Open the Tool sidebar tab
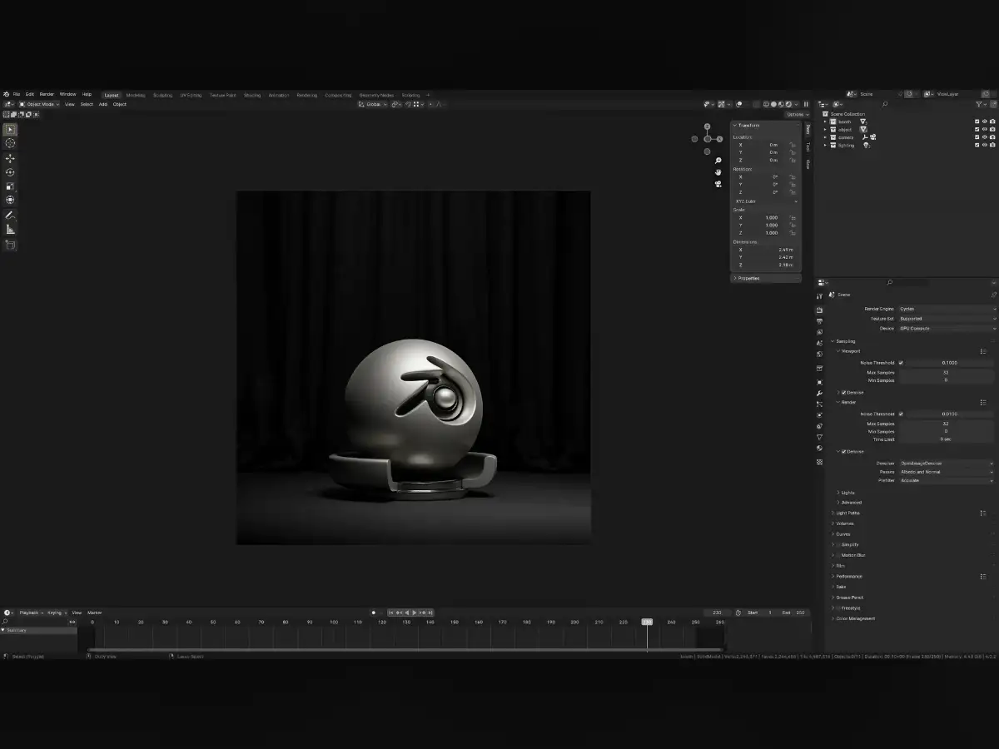Image resolution: width=999 pixels, height=749 pixels. pyautogui.click(x=808, y=147)
